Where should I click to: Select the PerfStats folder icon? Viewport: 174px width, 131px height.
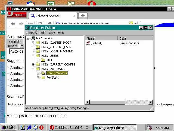(x=43, y=78)
